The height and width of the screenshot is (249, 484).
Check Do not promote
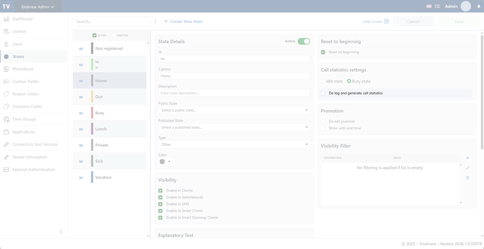tap(323, 122)
